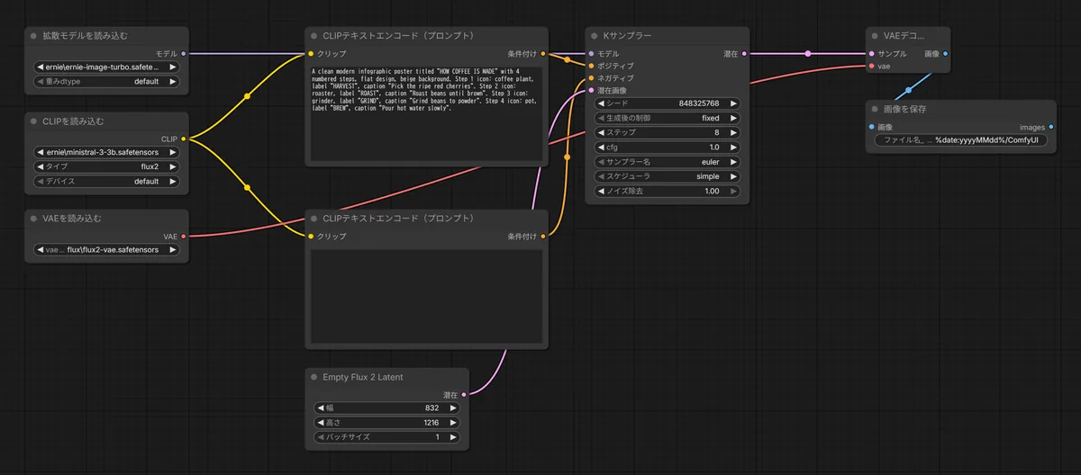Click the vae input port on VAEデコード
Image resolution: width=1081 pixels, height=475 pixels.
872,66
